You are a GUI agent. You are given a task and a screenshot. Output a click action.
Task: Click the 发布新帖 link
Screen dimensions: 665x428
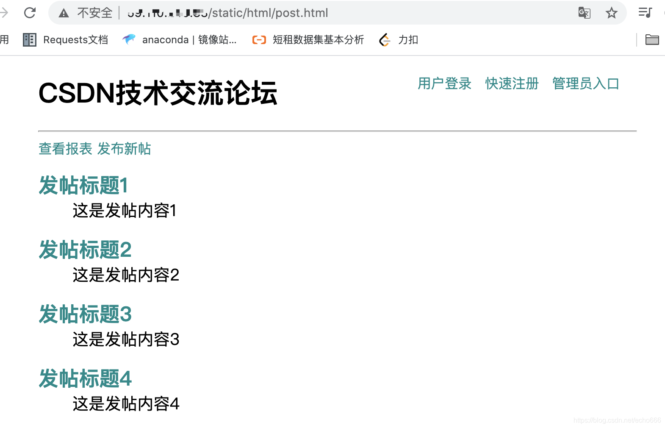pos(124,149)
